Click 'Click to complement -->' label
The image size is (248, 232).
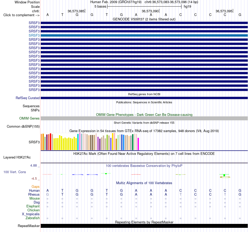(21, 15)
